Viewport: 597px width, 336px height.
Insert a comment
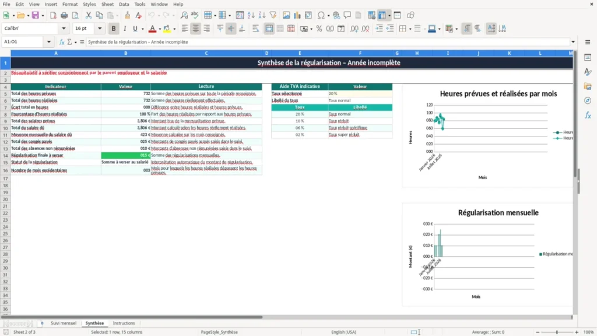347,15
